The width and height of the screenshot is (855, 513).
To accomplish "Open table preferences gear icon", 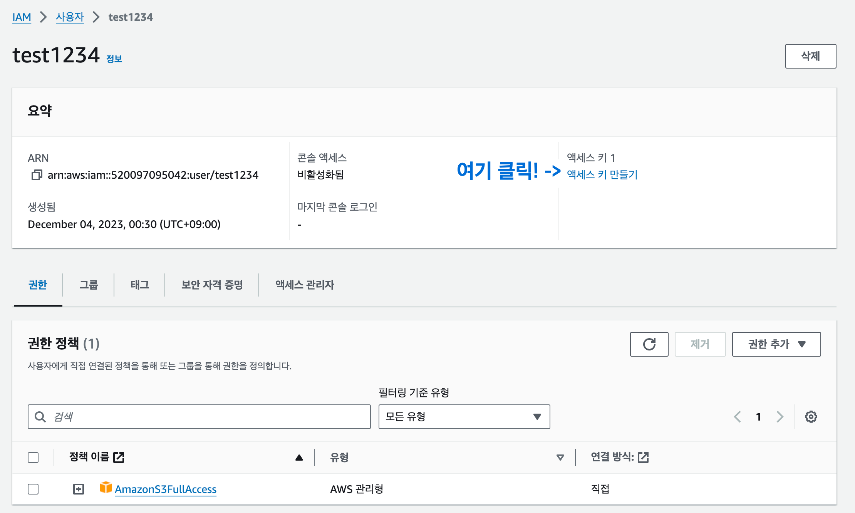I will (811, 417).
